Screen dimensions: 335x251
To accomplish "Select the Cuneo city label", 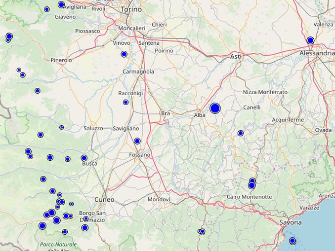I will pyautogui.click(x=105, y=200).
